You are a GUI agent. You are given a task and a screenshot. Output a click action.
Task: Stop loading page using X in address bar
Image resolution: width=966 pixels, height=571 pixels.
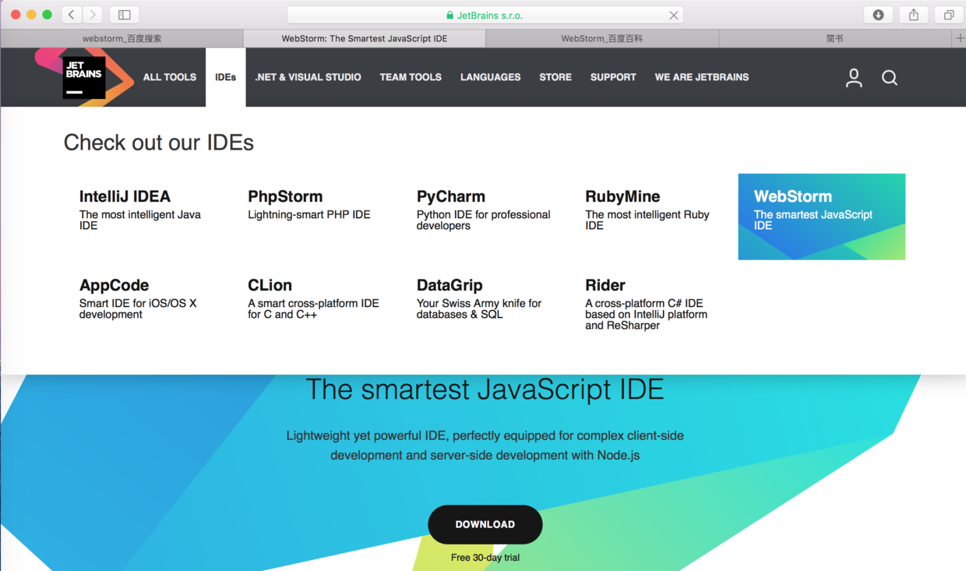(674, 15)
